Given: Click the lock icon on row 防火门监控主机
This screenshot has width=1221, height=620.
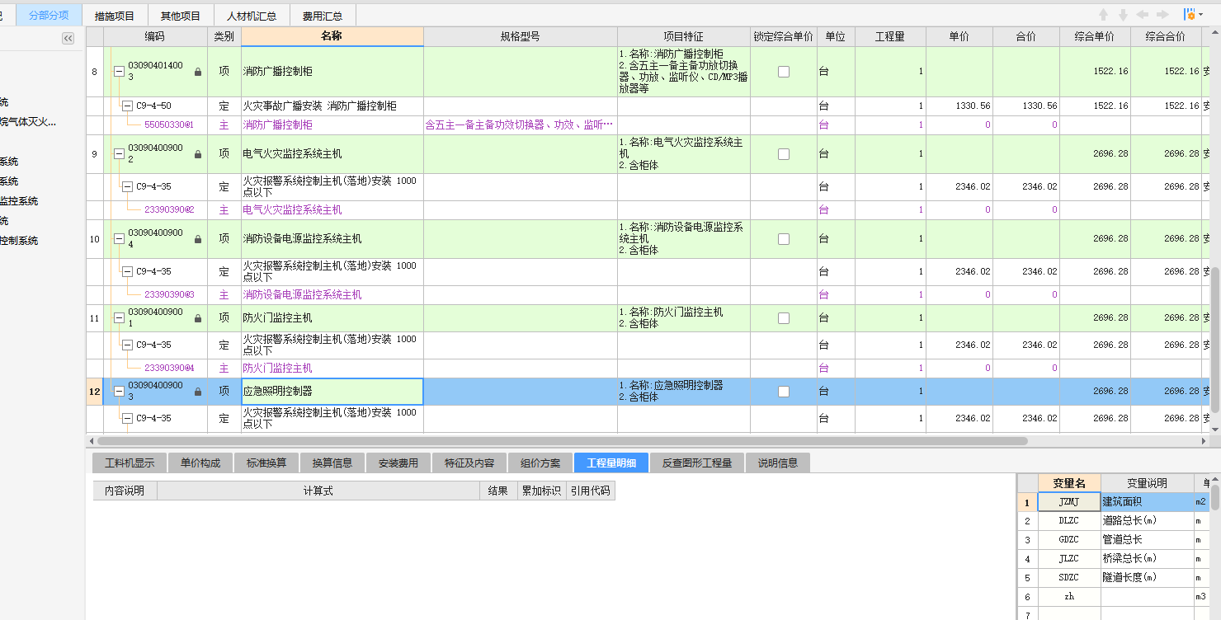Looking at the screenshot, I should point(197,318).
